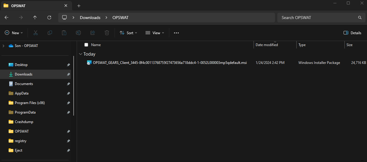Click the msi installer file icon
Image resolution: width=367 pixels, height=162 pixels.
point(89,63)
